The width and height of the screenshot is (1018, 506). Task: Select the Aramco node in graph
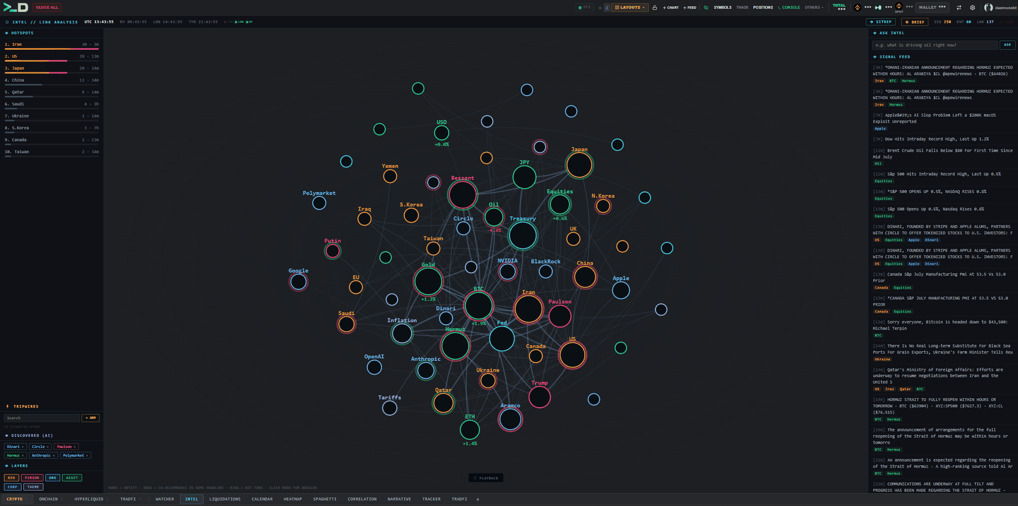click(x=510, y=420)
